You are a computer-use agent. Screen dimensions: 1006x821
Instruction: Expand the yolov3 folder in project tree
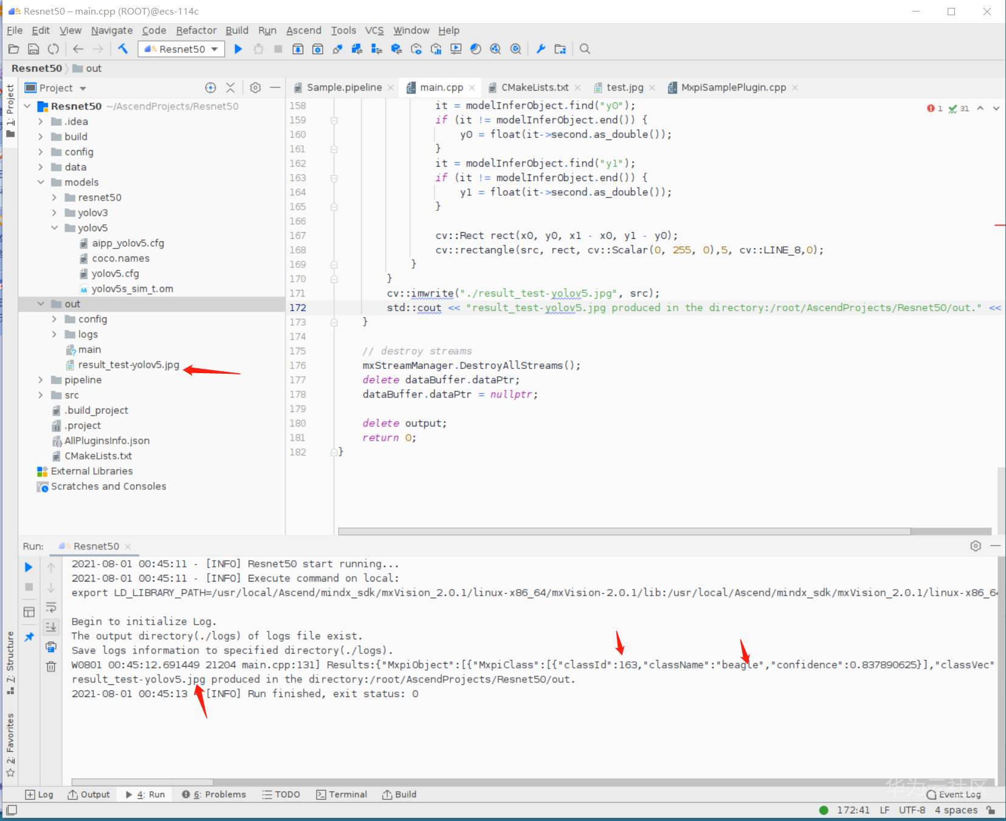click(54, 213)
